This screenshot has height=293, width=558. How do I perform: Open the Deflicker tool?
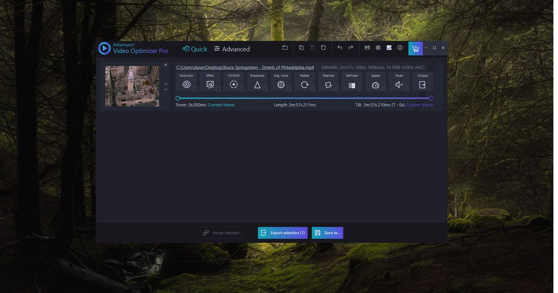[352, 84]
